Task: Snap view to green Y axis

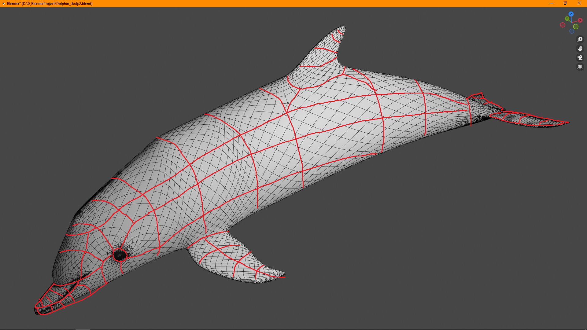Action: (567, 19)
